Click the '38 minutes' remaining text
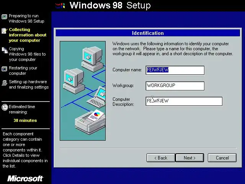The width and height of the screenshot is (245, 184). [x=25, y=120]
